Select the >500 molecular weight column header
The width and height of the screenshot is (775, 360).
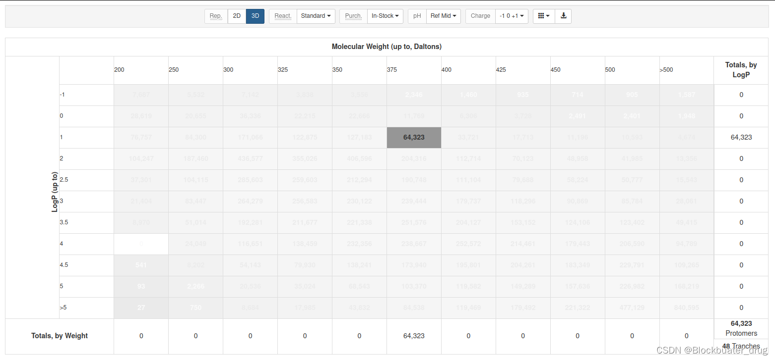[x=687, y=70]
